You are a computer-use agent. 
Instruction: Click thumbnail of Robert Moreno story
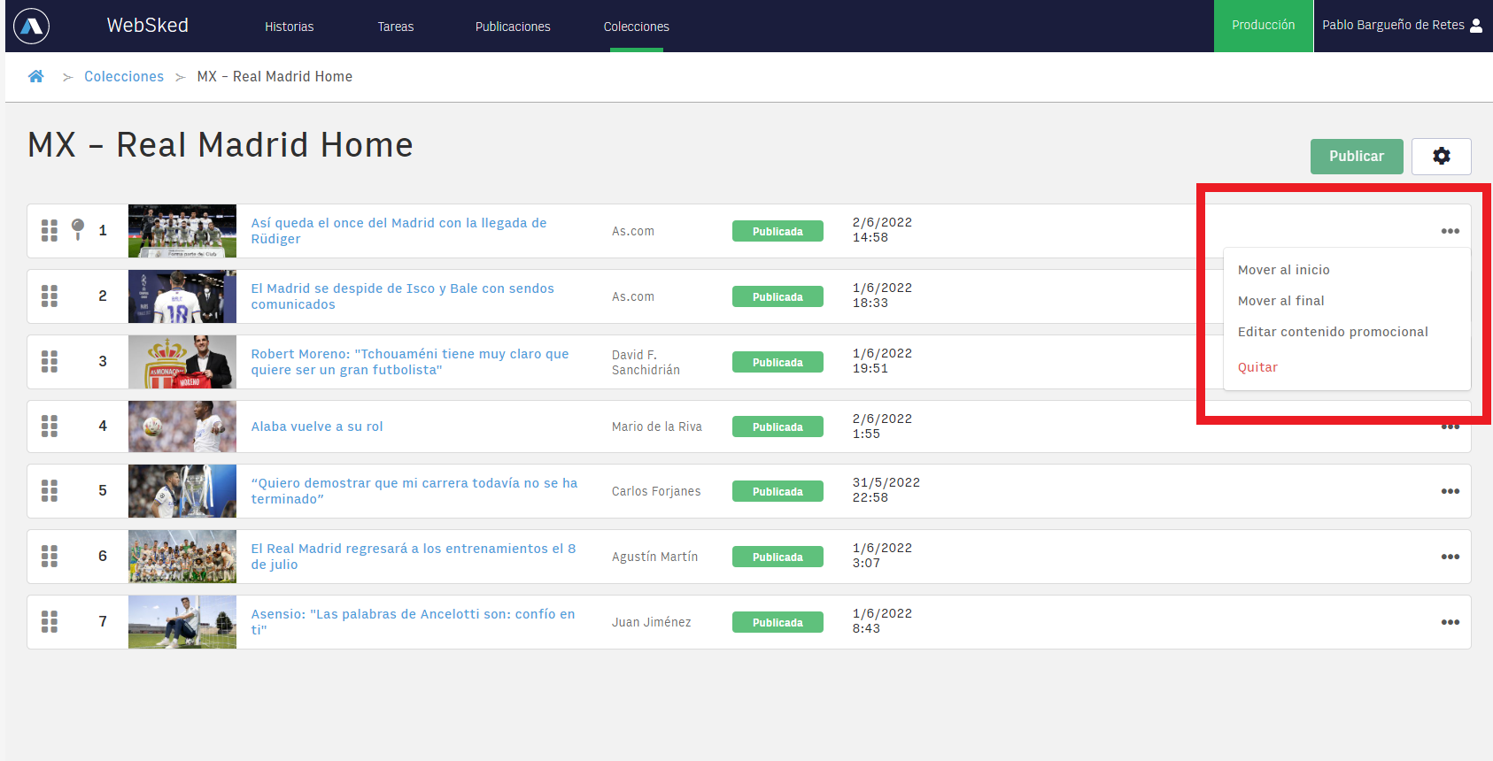[182, 362]
